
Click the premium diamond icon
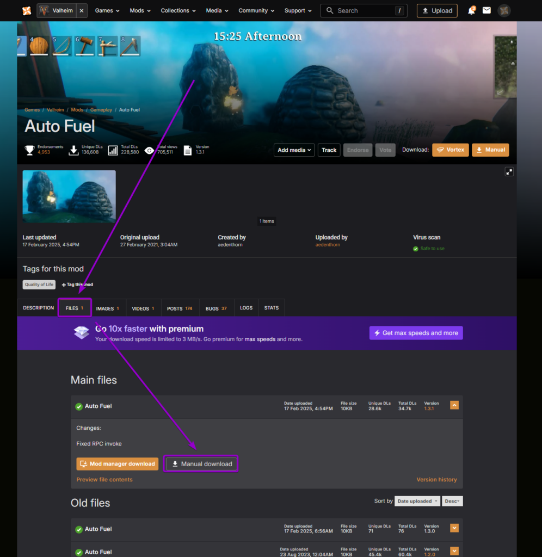82,332
